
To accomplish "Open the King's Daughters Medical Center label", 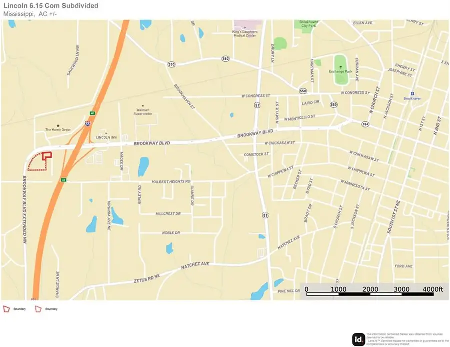I will [244, 33].
